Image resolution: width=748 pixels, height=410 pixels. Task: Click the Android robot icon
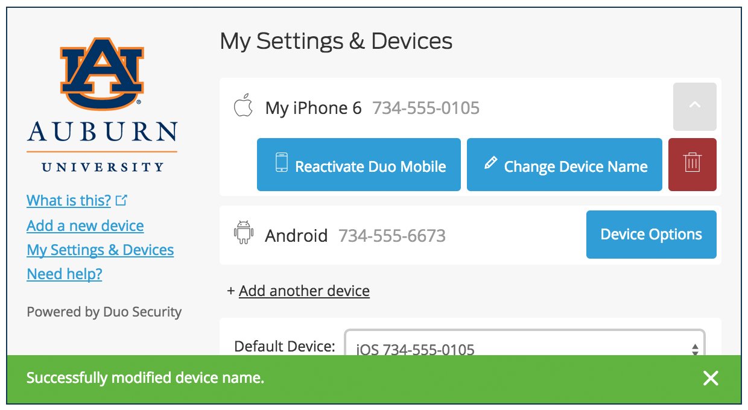click(x=243, y=233)
